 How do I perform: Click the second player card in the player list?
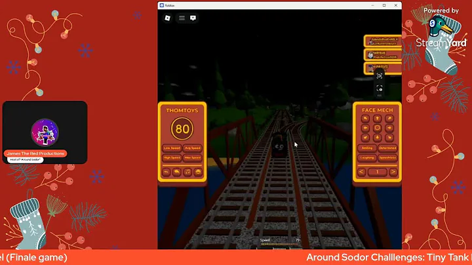point(383,55)
